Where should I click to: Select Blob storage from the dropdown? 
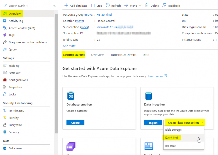[184, 130]
